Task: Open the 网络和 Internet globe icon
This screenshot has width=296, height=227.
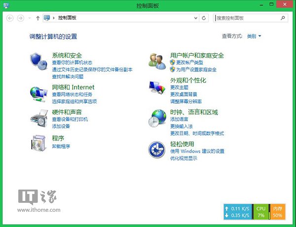Action: 39,93
